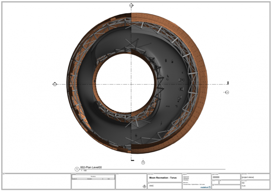Select the section marker left of the torus

pyautogui.click(x=55, y=84)
